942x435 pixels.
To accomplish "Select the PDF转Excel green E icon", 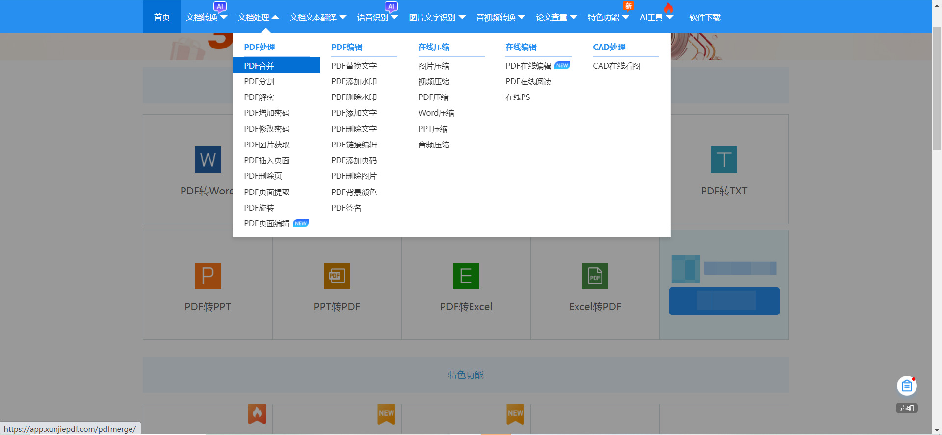I will pos(466,276).
